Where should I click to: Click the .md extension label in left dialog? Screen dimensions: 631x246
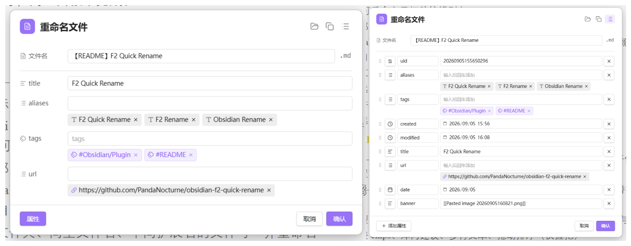point(345,56)
